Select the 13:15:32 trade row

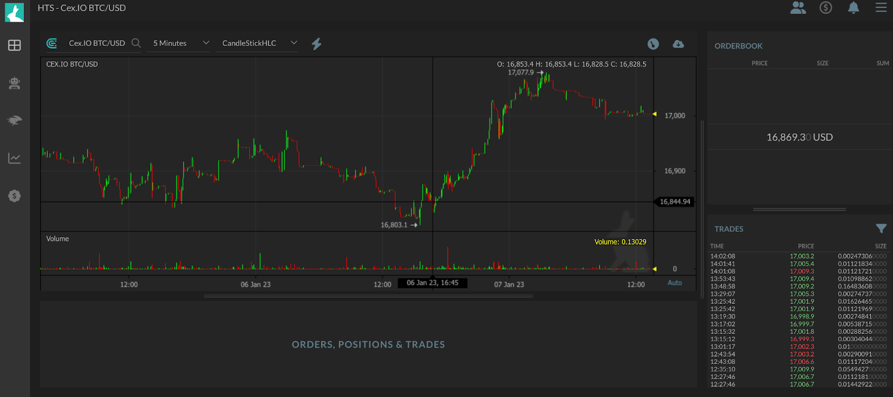pos(798,332)
